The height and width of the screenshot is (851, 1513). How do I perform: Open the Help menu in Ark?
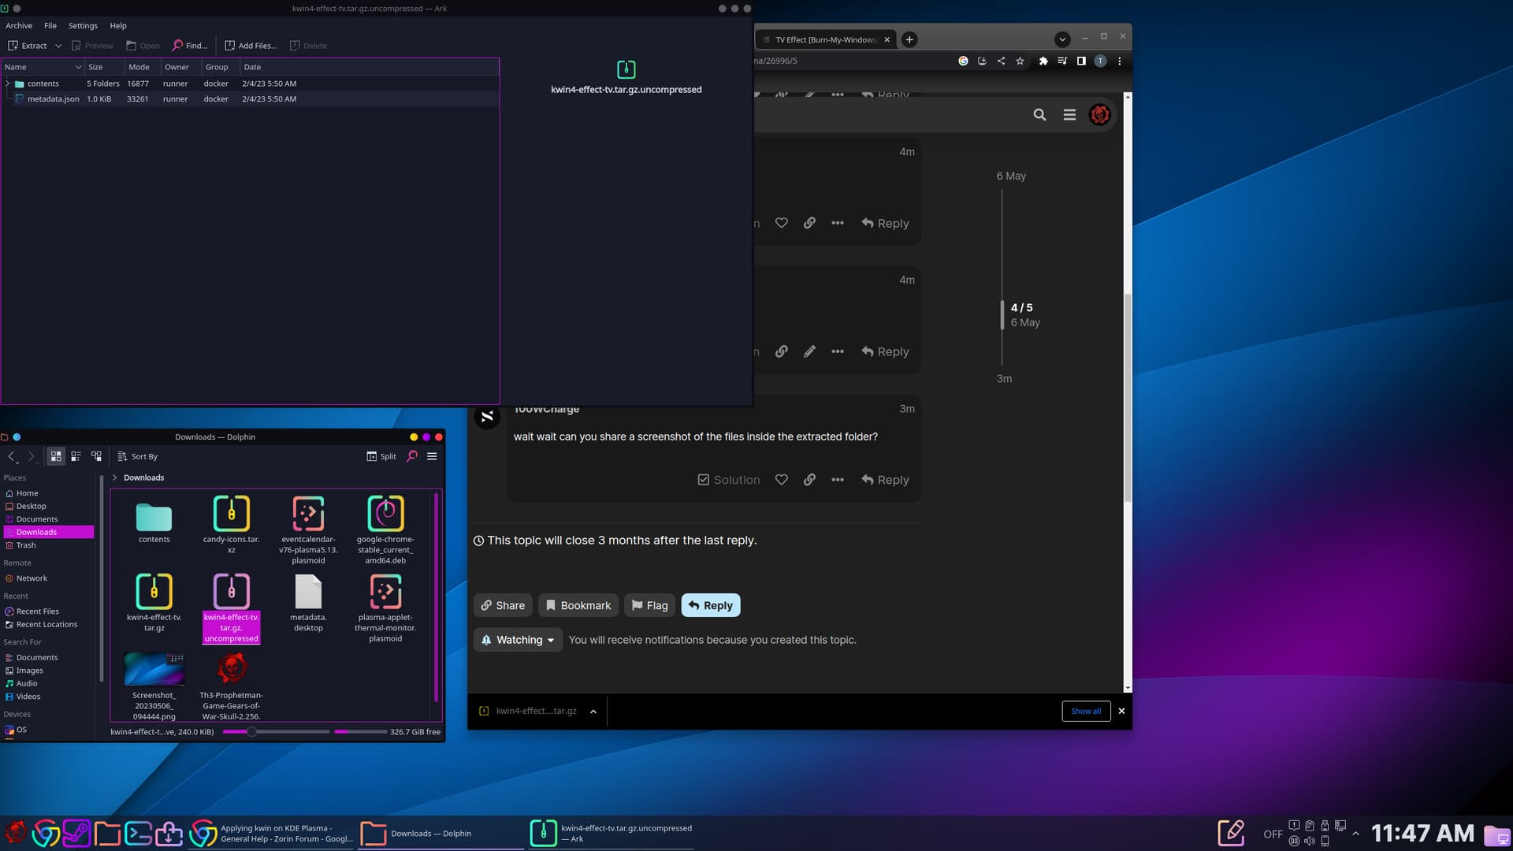coord(118,26)
